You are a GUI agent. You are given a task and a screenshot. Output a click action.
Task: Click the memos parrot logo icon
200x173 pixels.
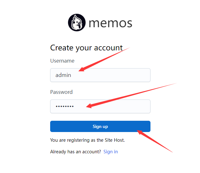(77, 23)
